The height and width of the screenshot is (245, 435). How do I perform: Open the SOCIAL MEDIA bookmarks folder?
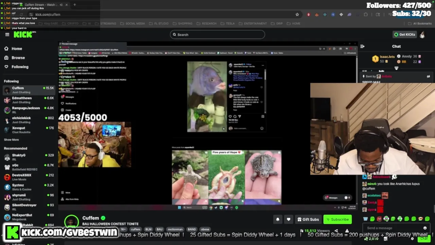[x=133, y=23]
